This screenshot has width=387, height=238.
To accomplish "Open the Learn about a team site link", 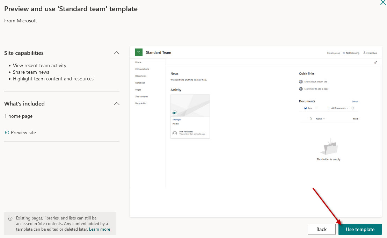I will (316, 81).
